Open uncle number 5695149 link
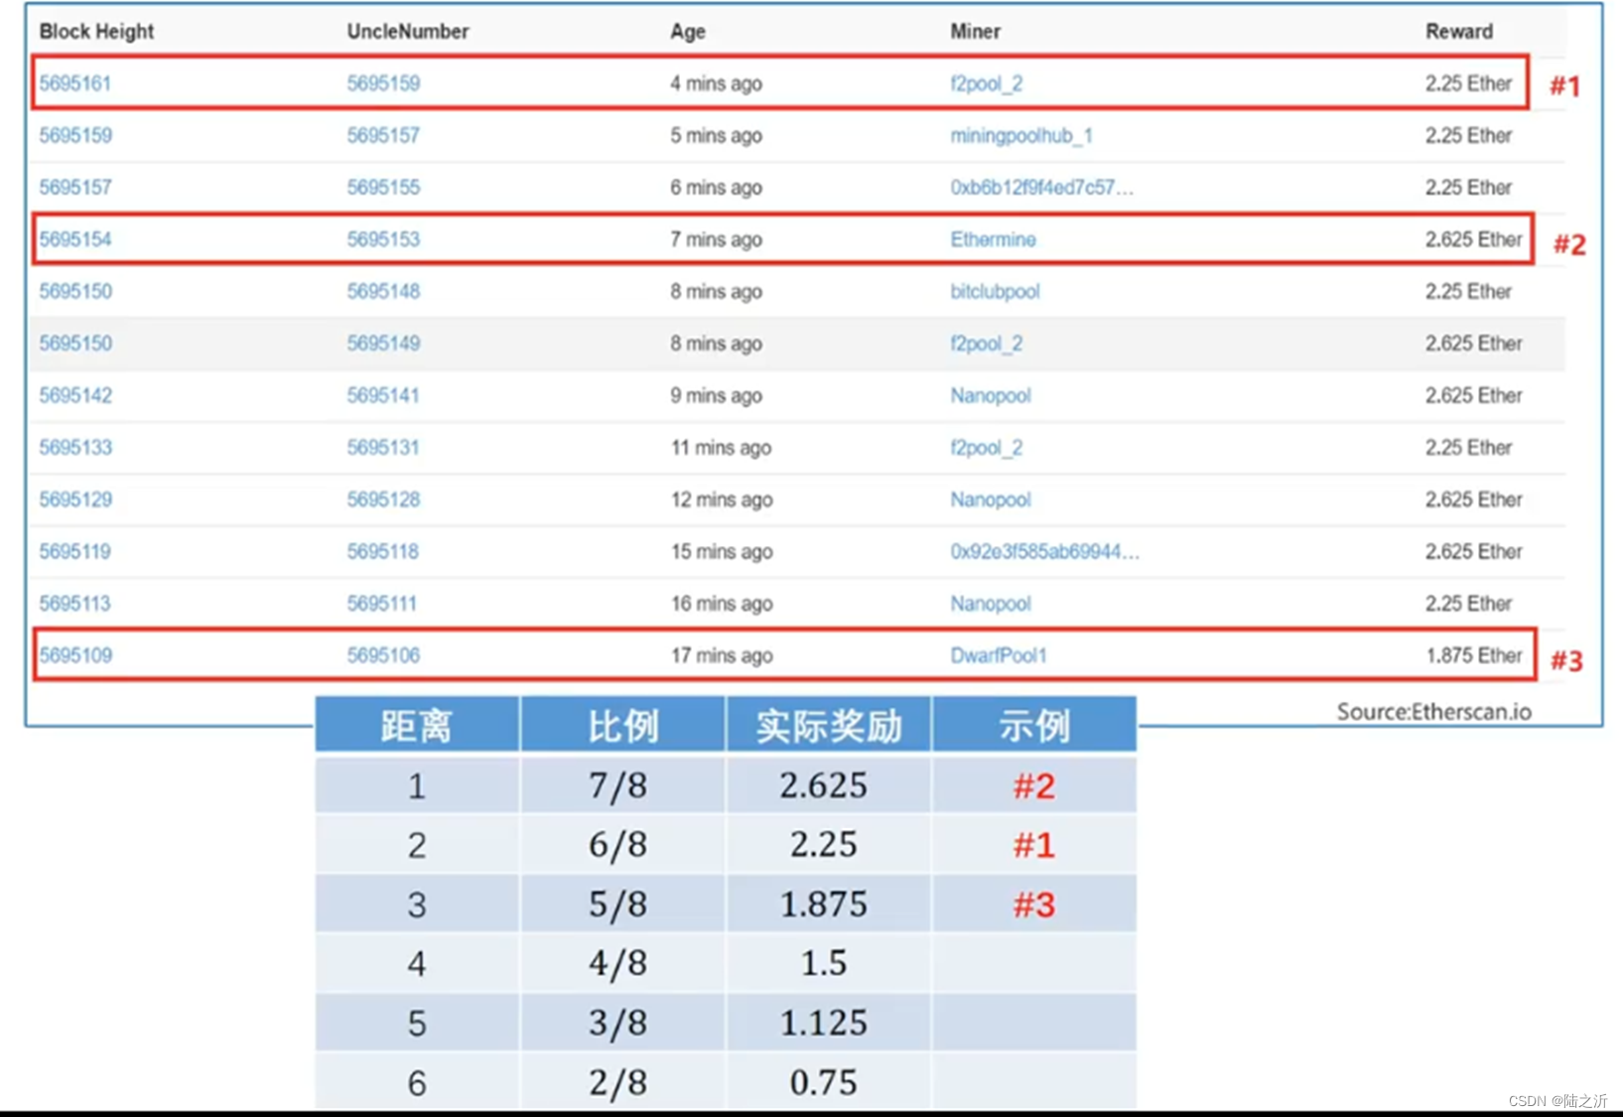 383,344
